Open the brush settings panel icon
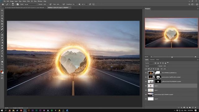 pyautogui.click(x=18, y=4)
